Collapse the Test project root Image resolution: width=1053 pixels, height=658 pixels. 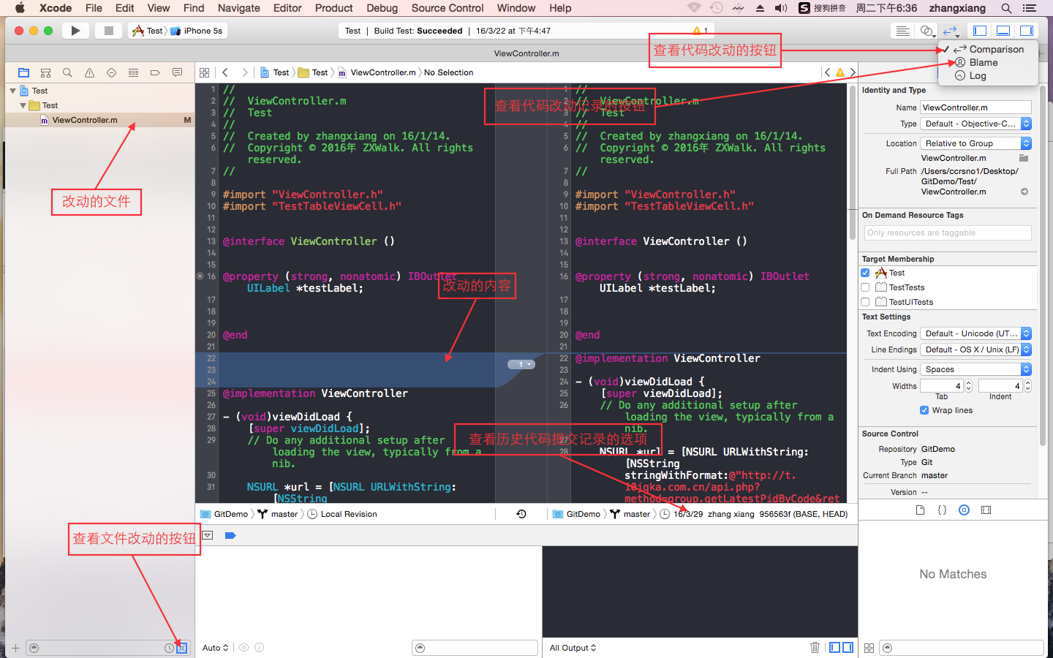coord(12,91)
